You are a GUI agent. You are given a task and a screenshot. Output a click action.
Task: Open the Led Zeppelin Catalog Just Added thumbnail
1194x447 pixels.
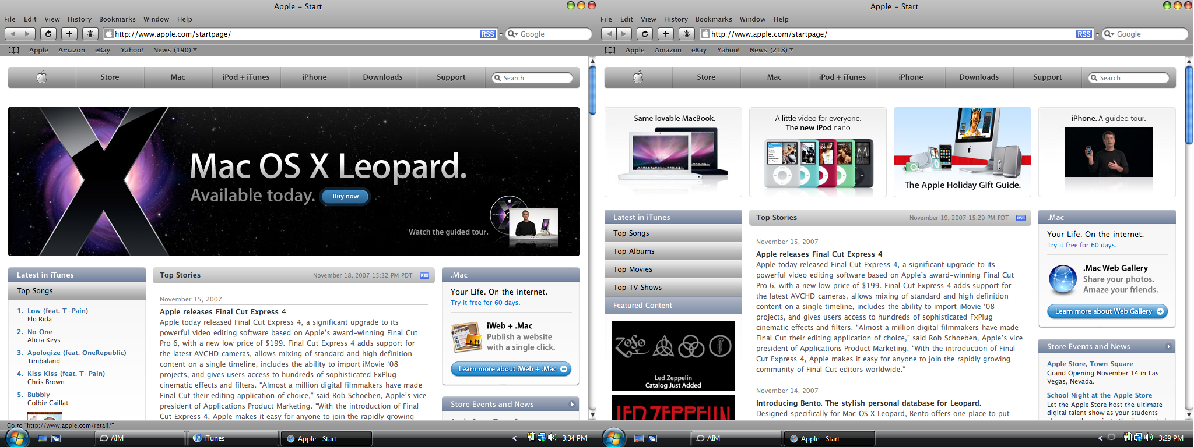coord(673,356)
